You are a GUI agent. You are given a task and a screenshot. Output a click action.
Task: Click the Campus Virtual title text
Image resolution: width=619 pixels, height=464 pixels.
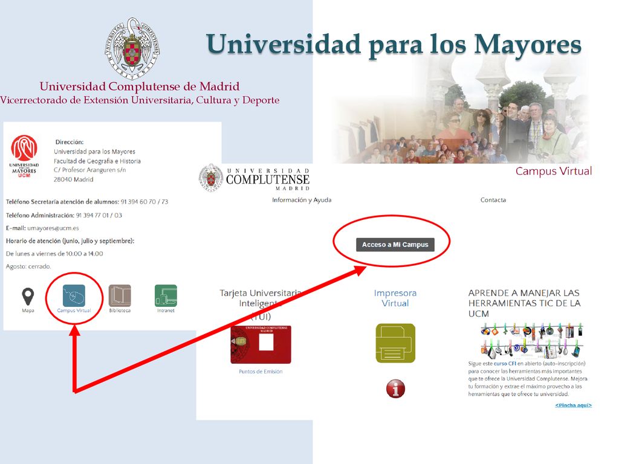pos(554,171)
